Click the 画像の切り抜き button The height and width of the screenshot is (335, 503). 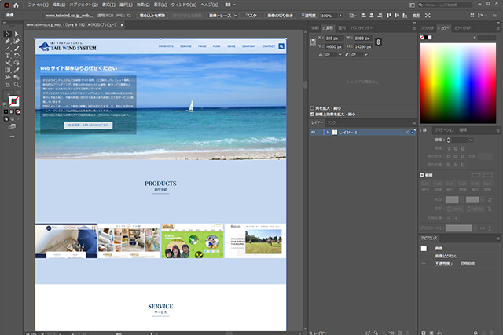click(x=280, y=16)
